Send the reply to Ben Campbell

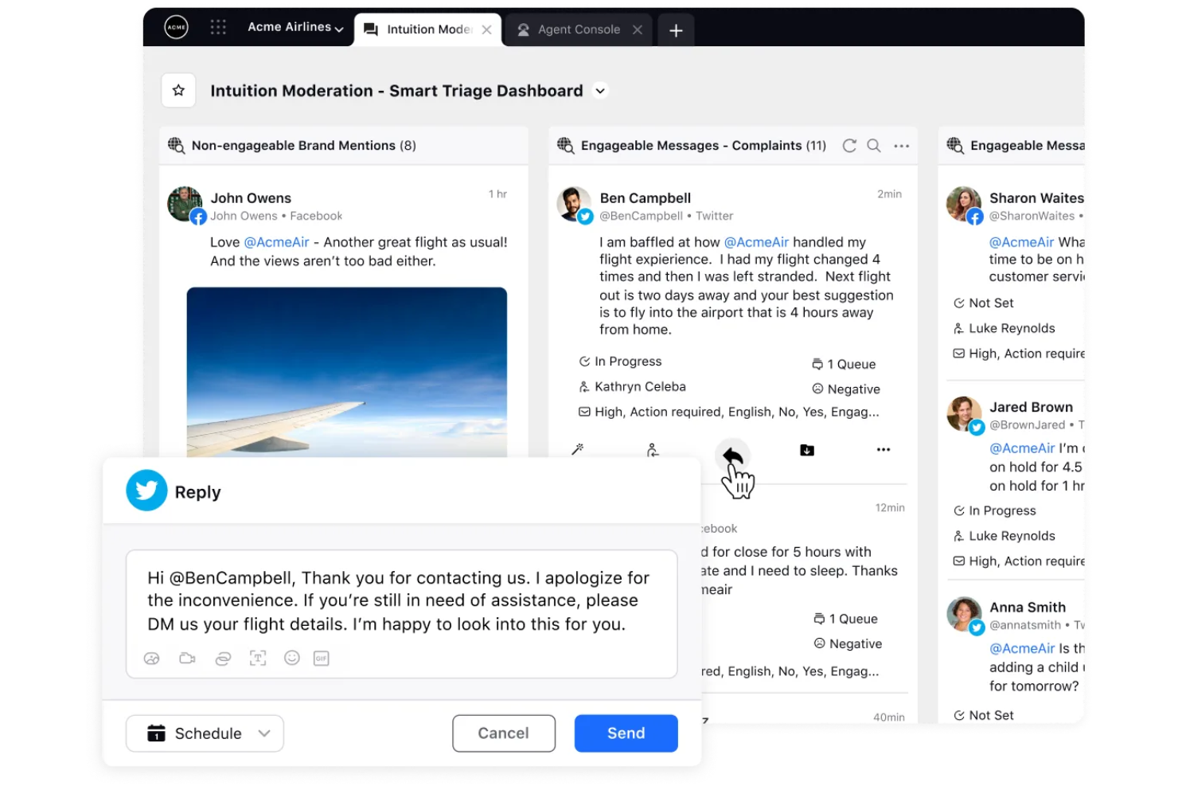626,733
